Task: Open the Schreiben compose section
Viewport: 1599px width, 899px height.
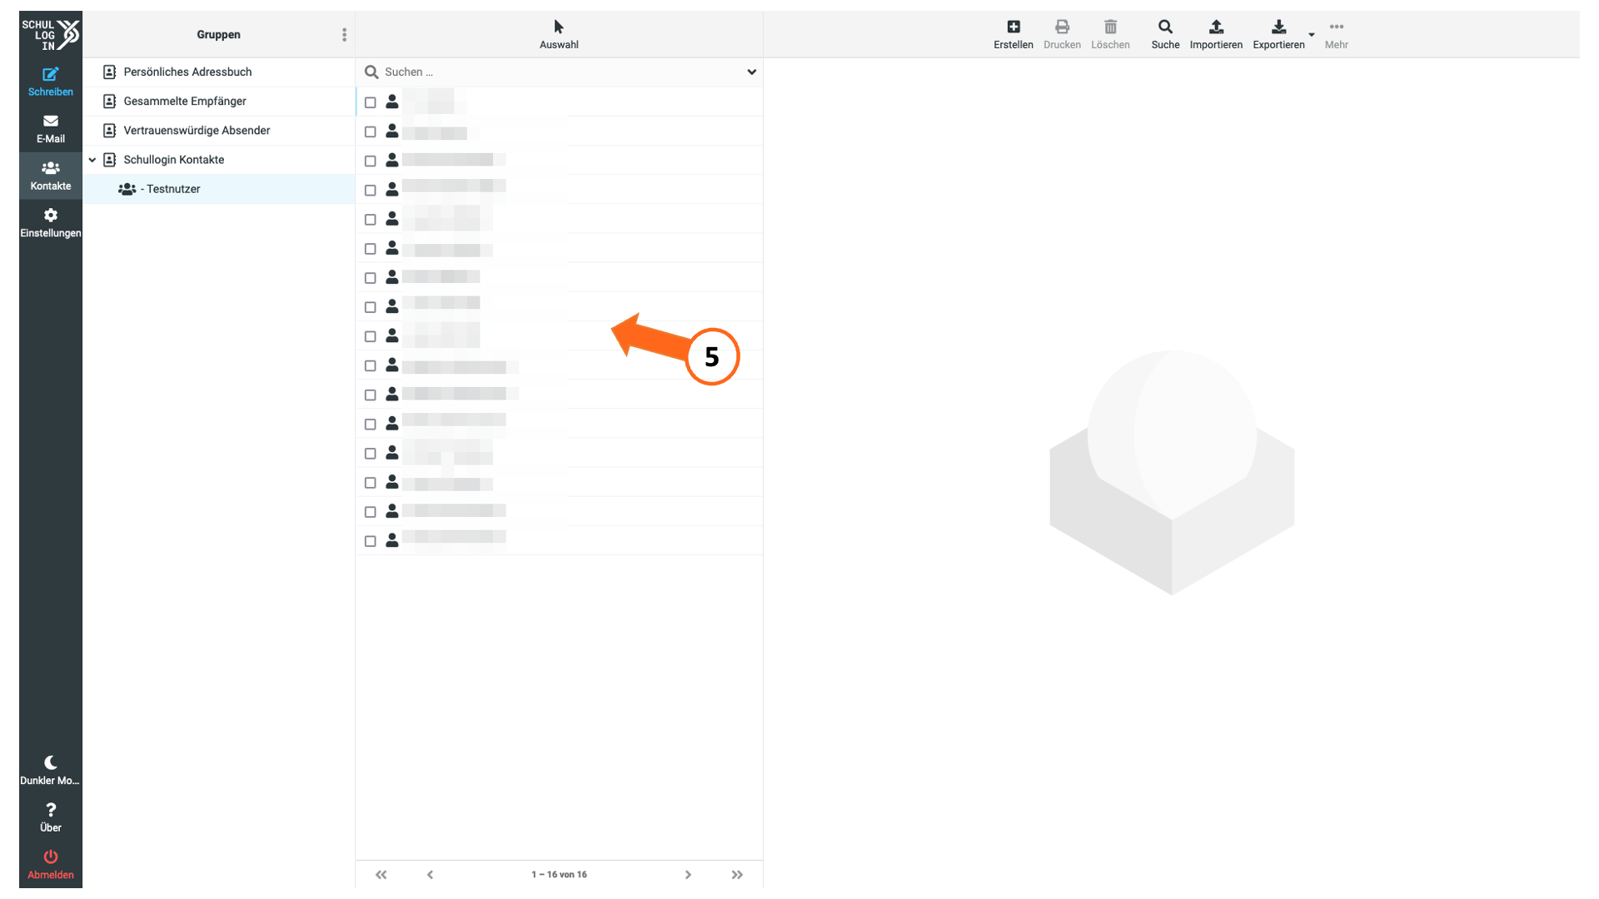Action: click(x=51, y=82)
